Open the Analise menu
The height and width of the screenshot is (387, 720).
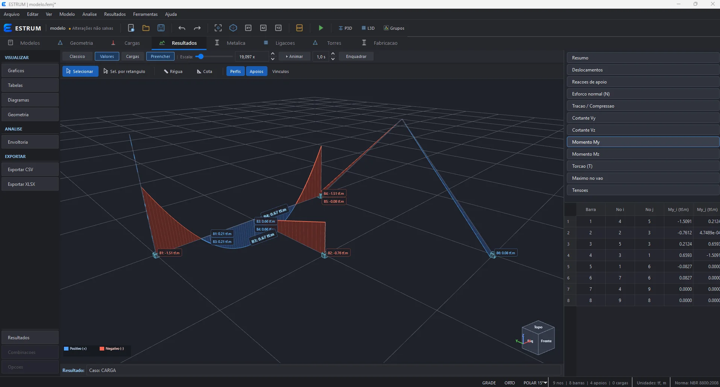tap(90, 14)
